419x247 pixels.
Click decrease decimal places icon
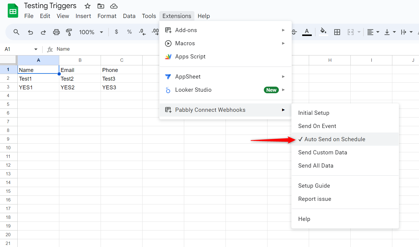click(x=142, y=32)
